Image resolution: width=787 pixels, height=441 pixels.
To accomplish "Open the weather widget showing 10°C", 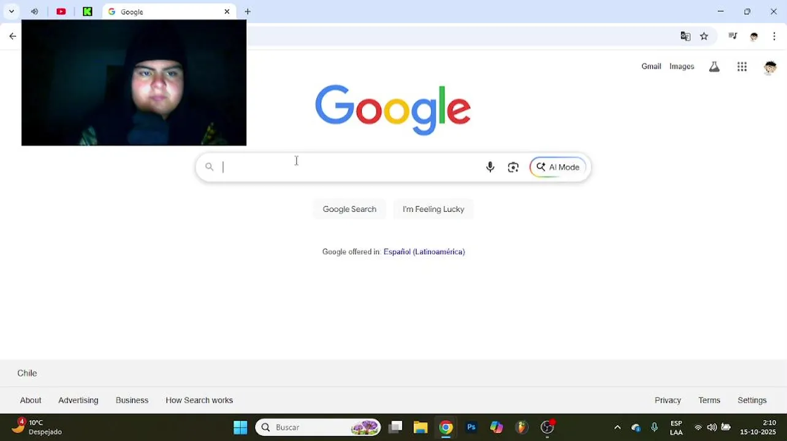I will 37,427.
